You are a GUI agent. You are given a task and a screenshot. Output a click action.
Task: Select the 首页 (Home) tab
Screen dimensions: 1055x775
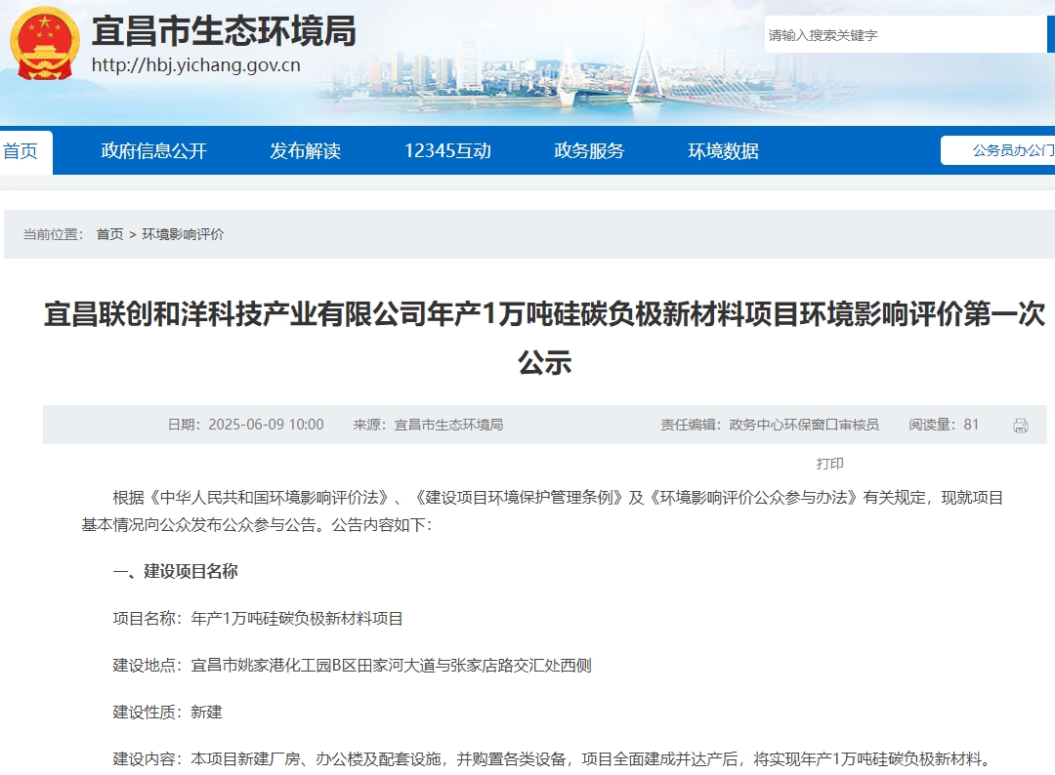[23, 151]
